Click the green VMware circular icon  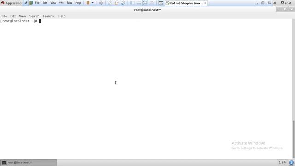pyautogui.click(x=31, y=3)
